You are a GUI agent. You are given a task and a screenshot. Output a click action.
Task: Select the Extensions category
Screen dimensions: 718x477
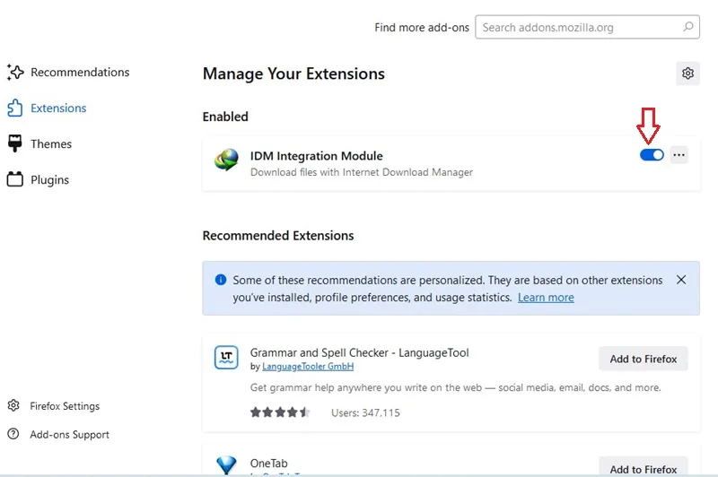pos(48,108)
